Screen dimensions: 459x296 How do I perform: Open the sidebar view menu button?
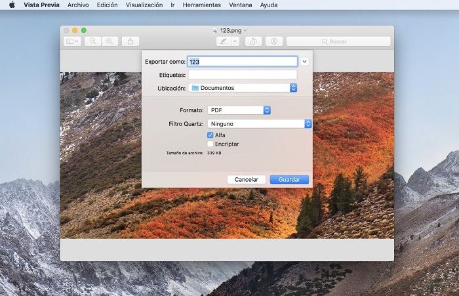click(72, 41)
